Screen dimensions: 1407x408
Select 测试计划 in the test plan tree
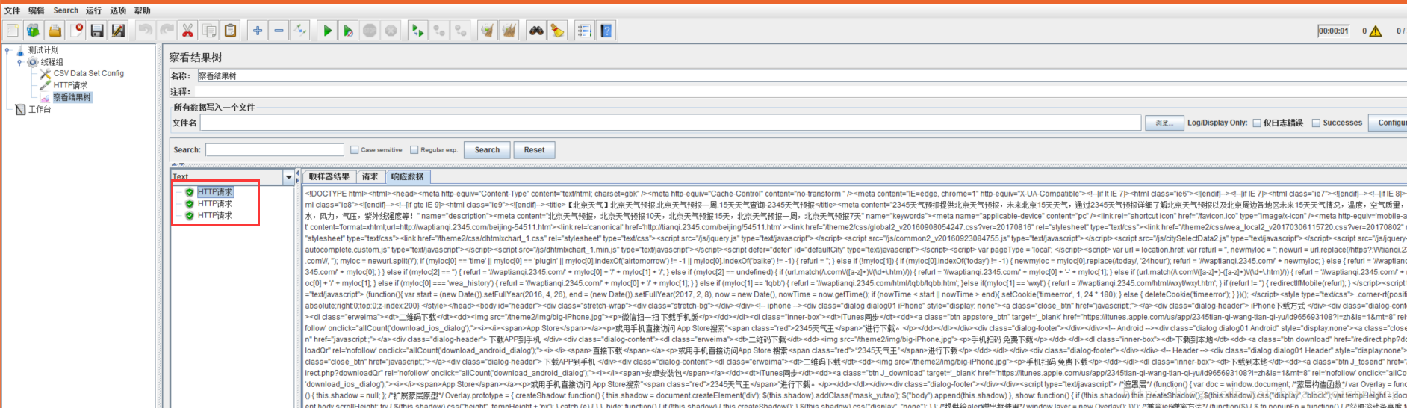tap(43, 50)
